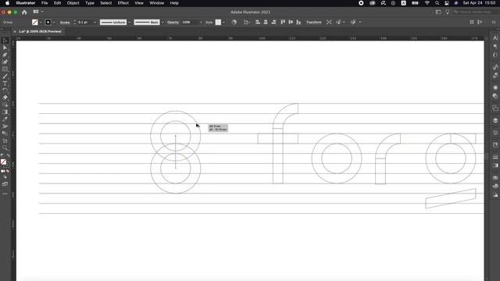
Task: Open the Layers panel icon
Action: click(x=495, y=120)
